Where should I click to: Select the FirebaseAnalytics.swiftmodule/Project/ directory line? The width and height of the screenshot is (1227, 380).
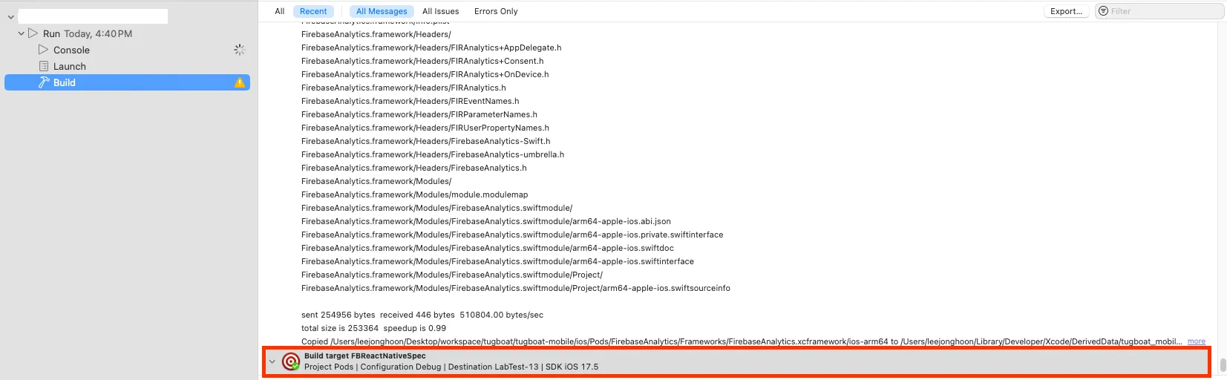pyautogui.click(x=452, y=275)
